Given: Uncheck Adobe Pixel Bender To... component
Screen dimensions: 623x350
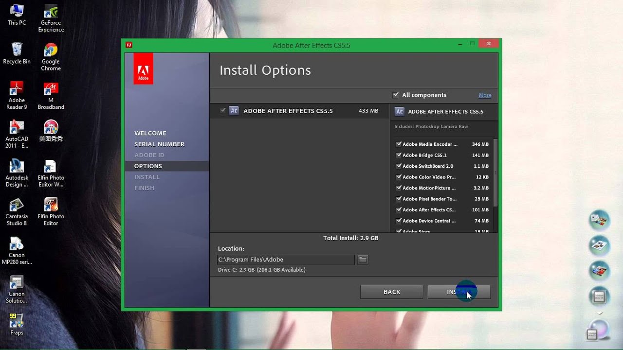Looking at the screenshot, I should point(399,199).
